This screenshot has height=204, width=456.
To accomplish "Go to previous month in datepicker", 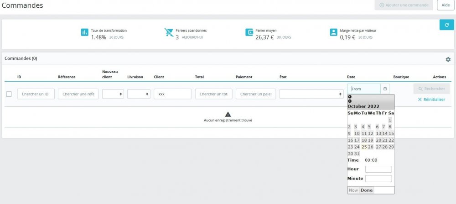I will (350, 97).
